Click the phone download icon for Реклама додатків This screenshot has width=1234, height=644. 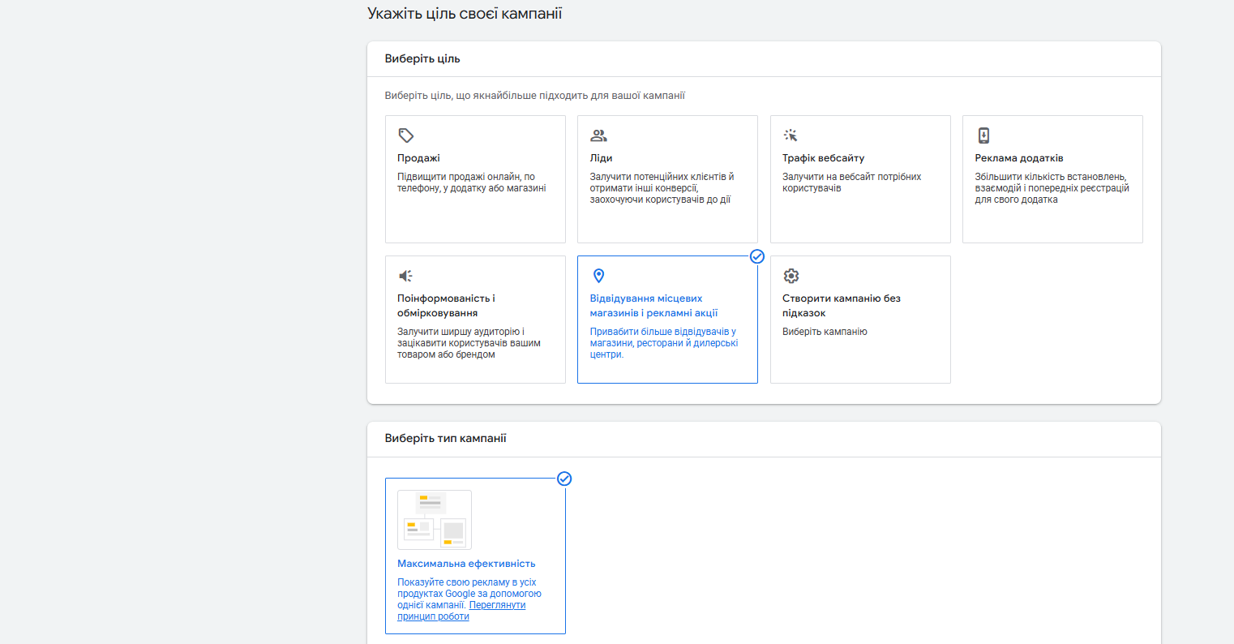[x=983, y=135]
